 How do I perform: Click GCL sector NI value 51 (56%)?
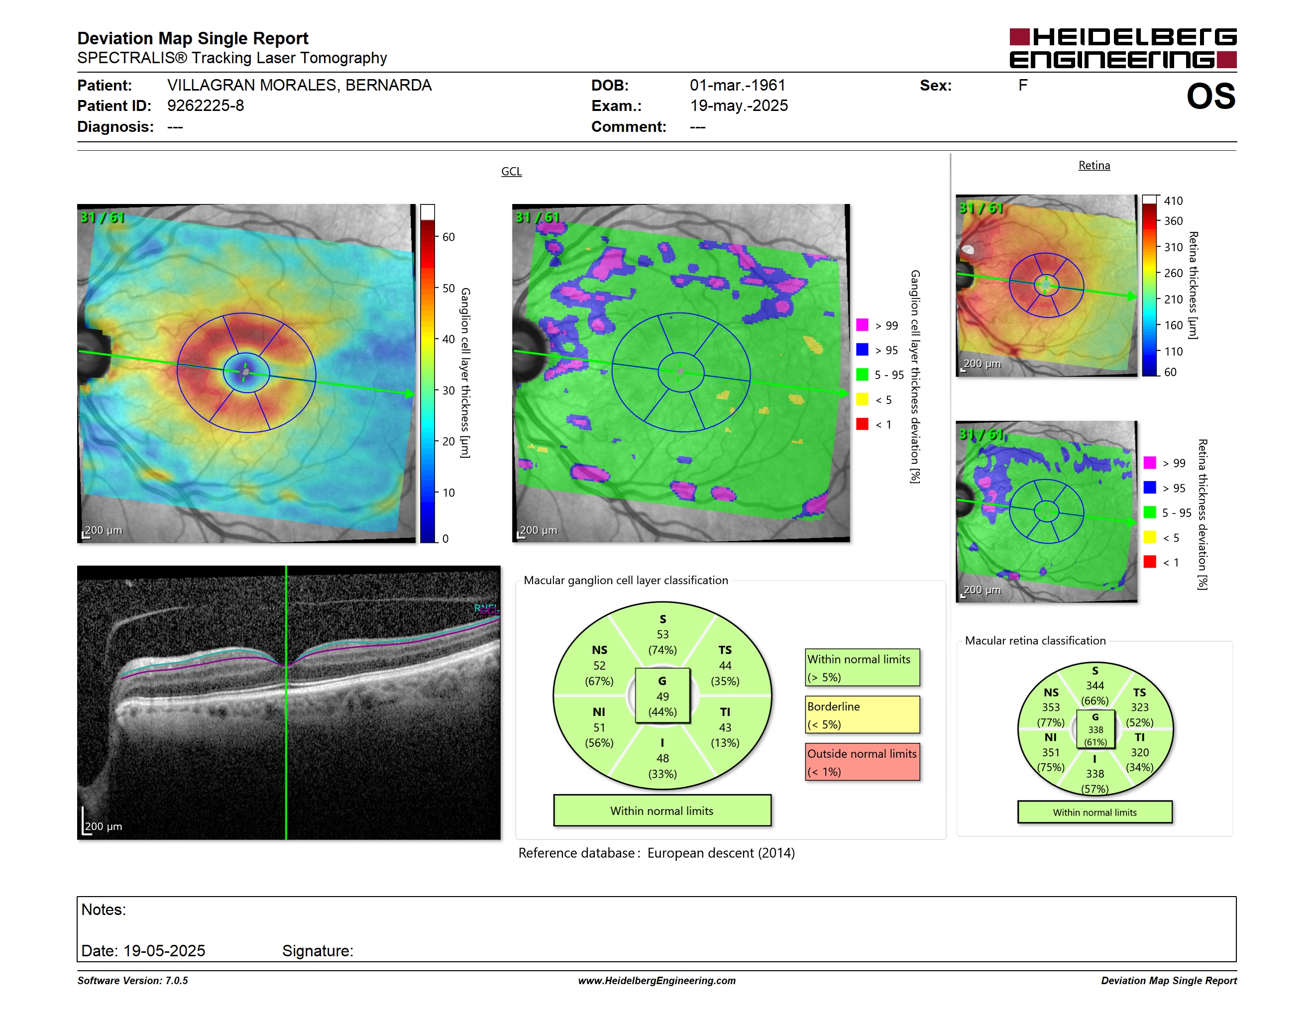pyautogui.click(x=599, y=735)
